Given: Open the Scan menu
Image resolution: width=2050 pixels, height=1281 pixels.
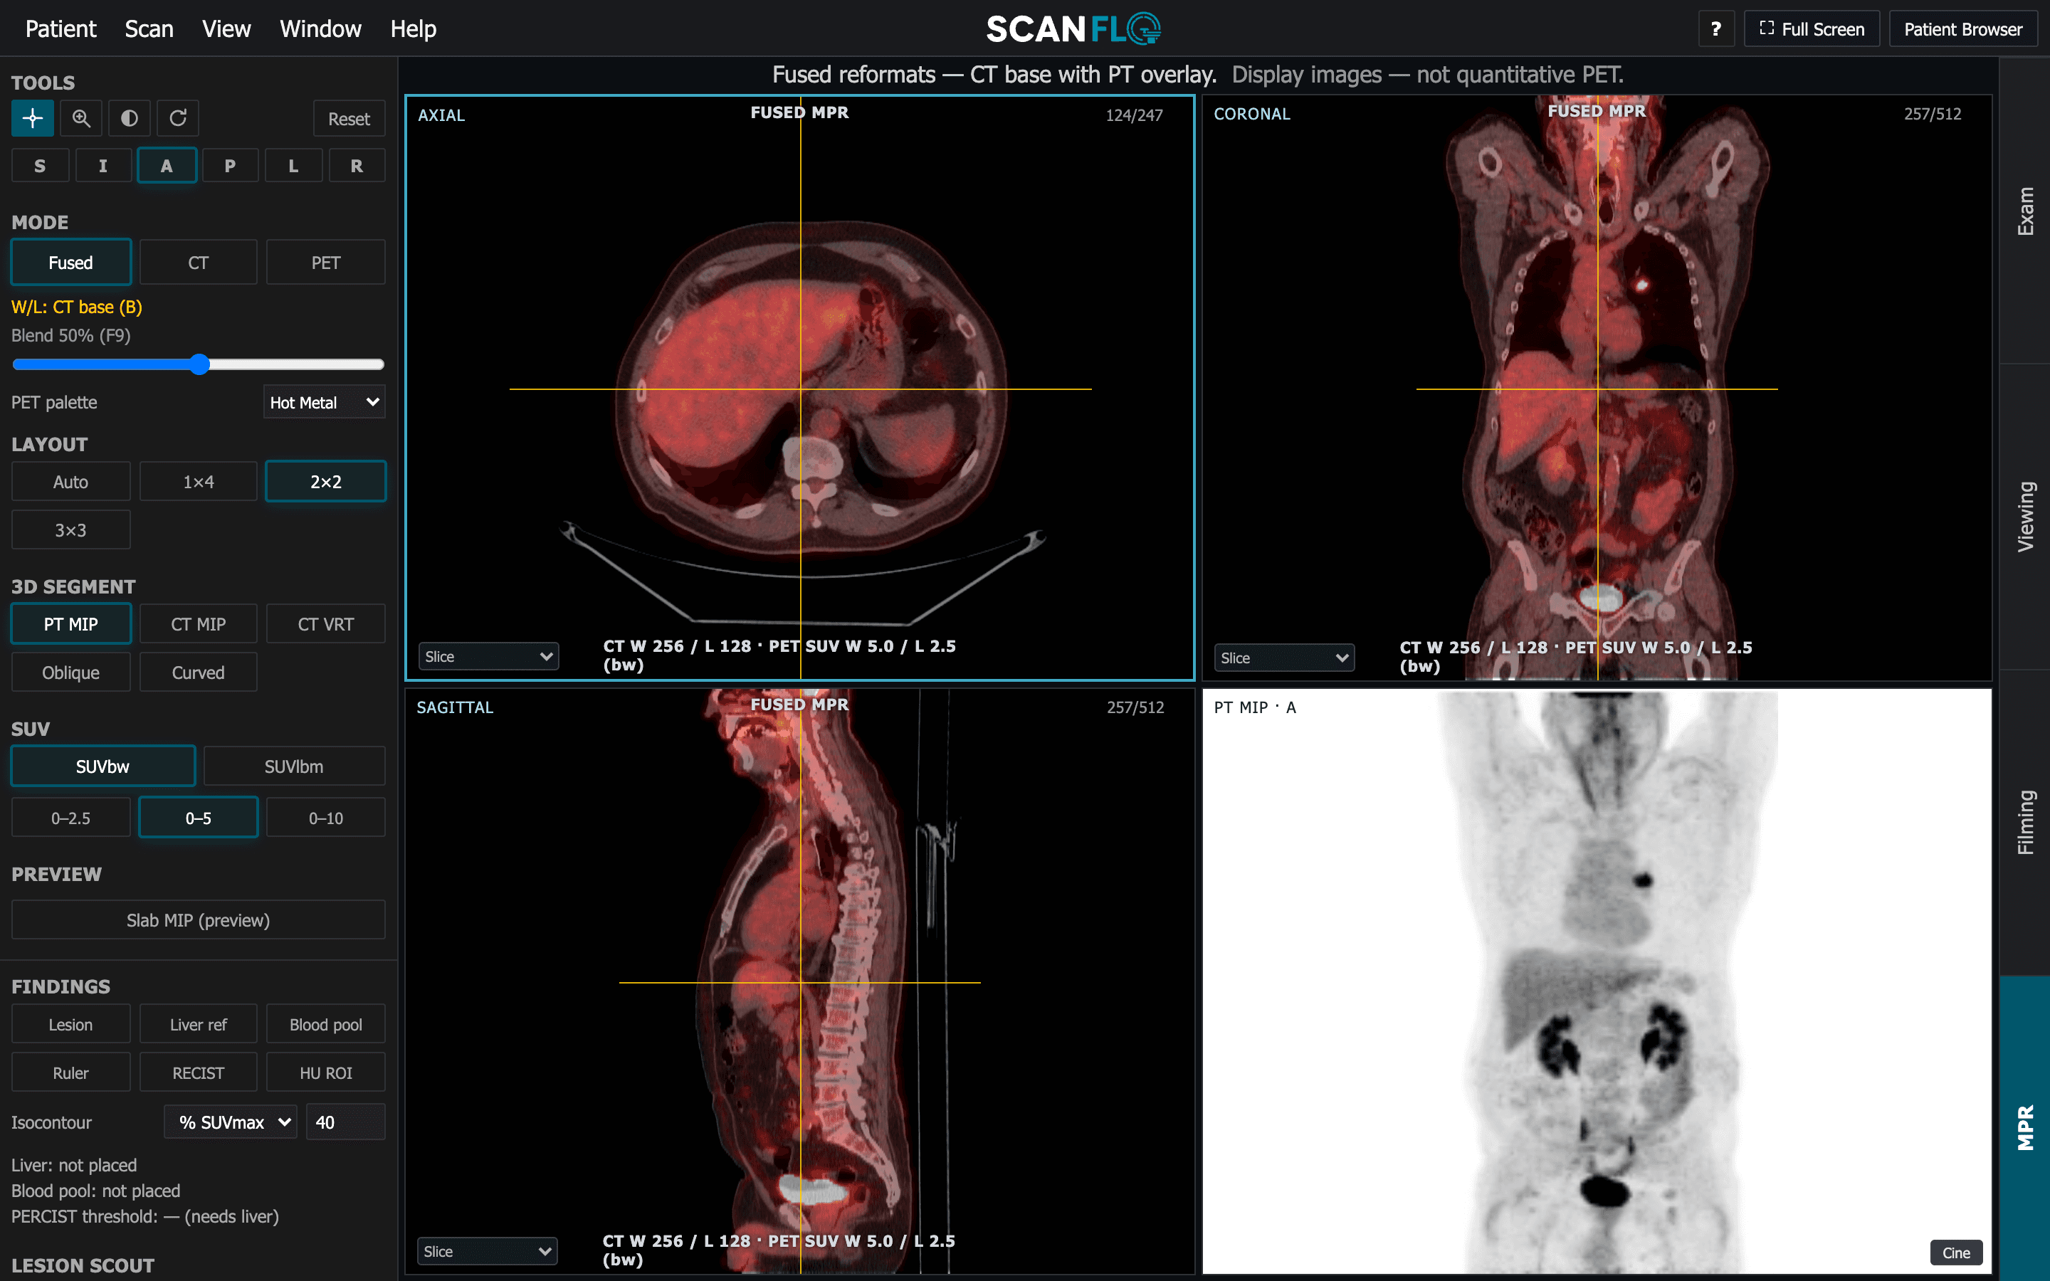Looking at the screenshot, I should (149, 28).
